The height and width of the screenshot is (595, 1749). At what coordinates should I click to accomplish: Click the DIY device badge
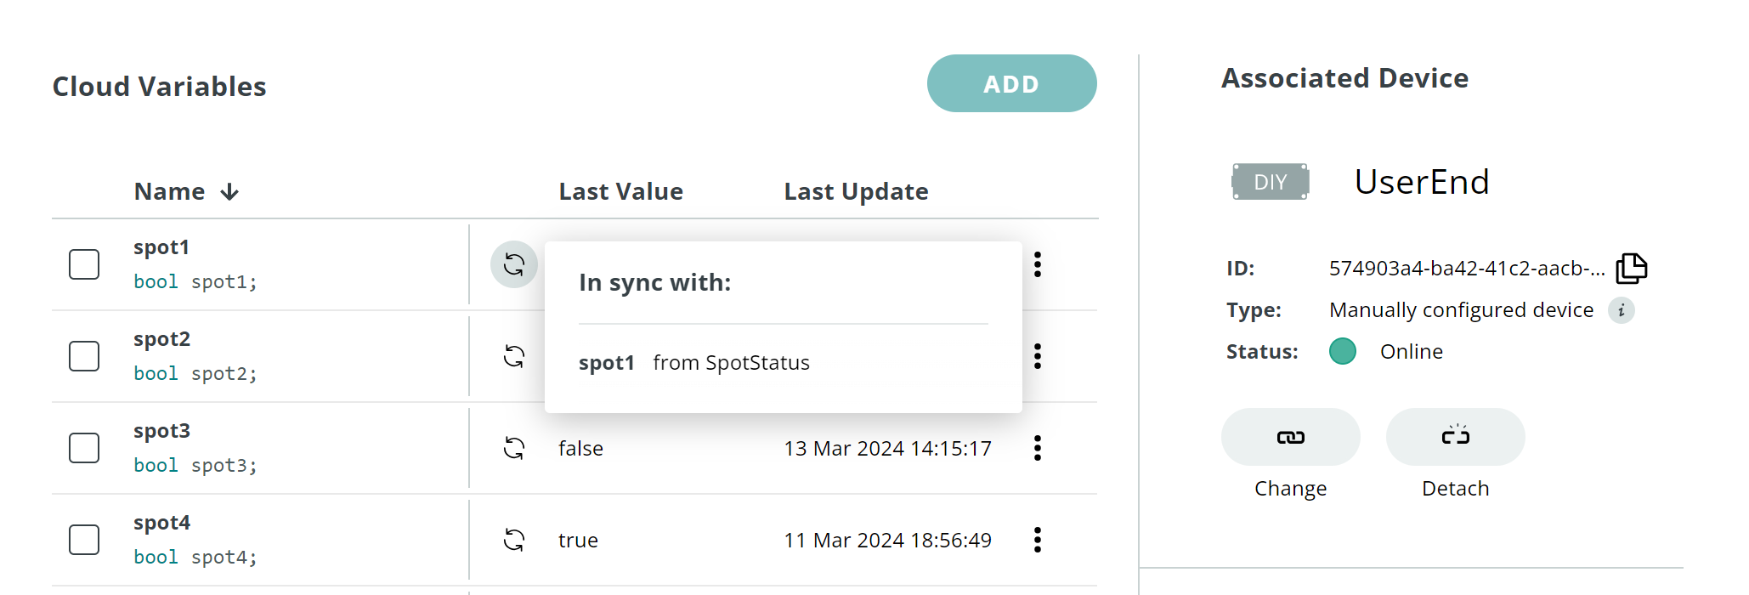(x=1270, y=182)
